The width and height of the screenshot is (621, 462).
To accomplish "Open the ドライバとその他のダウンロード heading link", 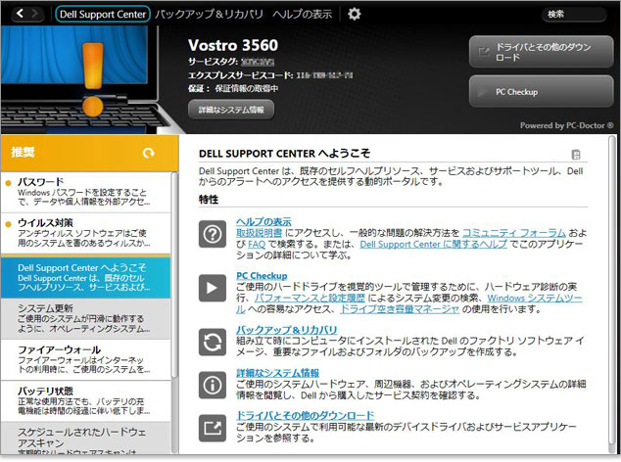I will click(305, 416).
